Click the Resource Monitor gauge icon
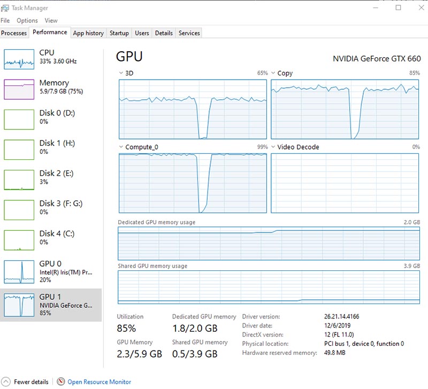Viewport: 428px width, 389px height. tap(60, 382)
